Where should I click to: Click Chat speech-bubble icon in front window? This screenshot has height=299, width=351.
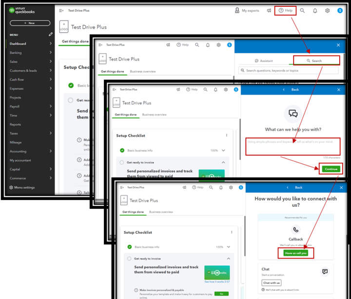325,272
